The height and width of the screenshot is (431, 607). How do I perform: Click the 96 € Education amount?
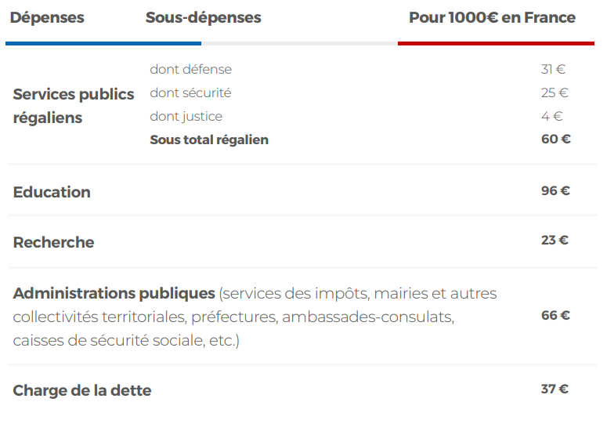click(555, 191)
